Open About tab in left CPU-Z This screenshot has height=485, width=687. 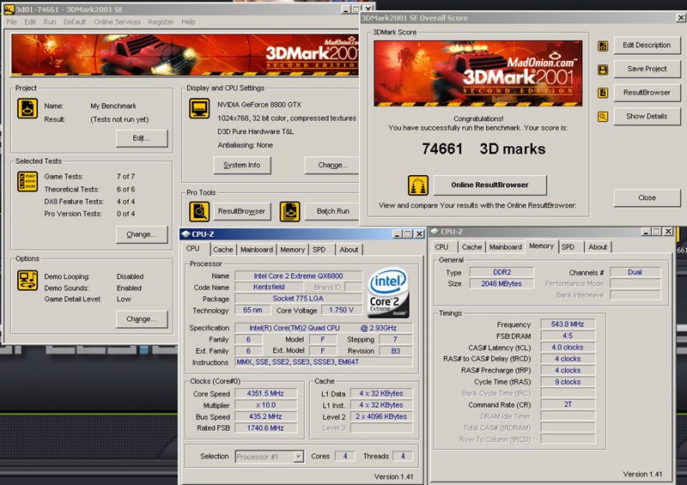349,250
